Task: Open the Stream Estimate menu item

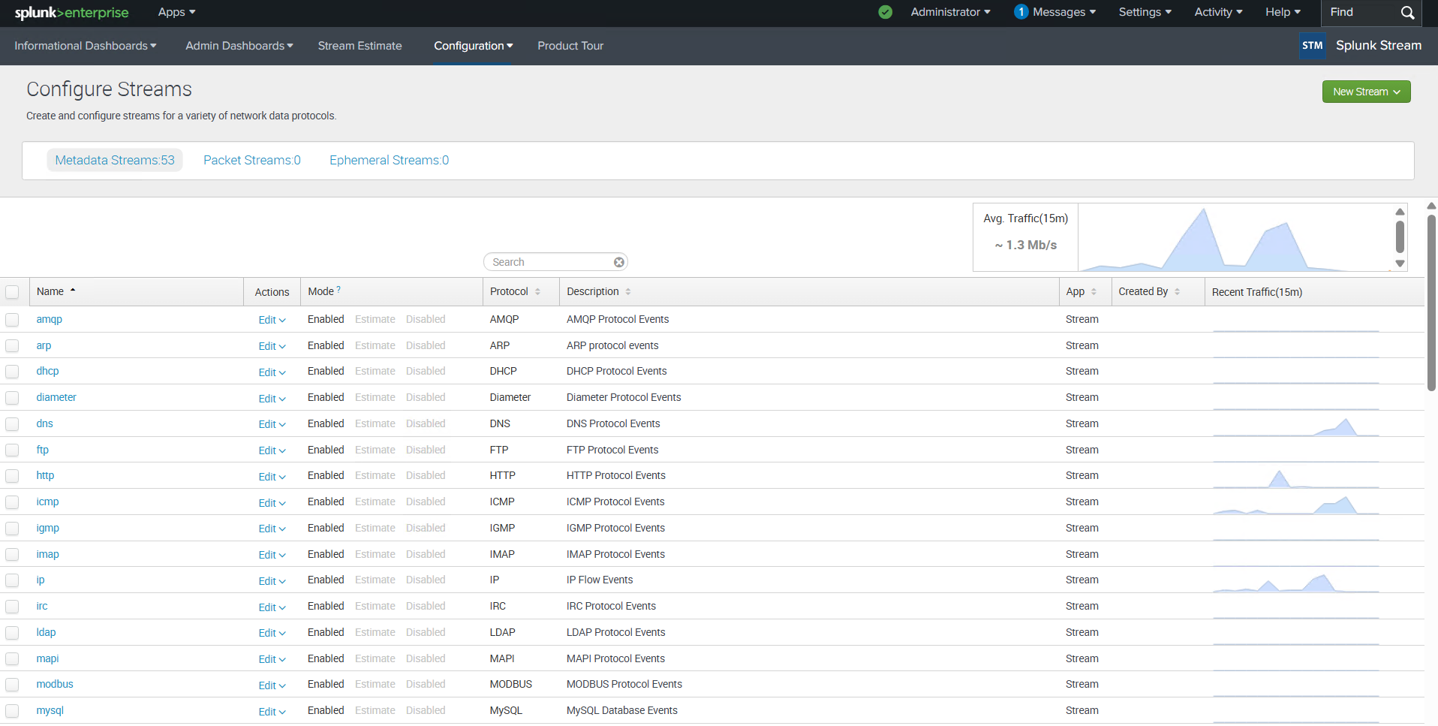Action: (359, 46)
